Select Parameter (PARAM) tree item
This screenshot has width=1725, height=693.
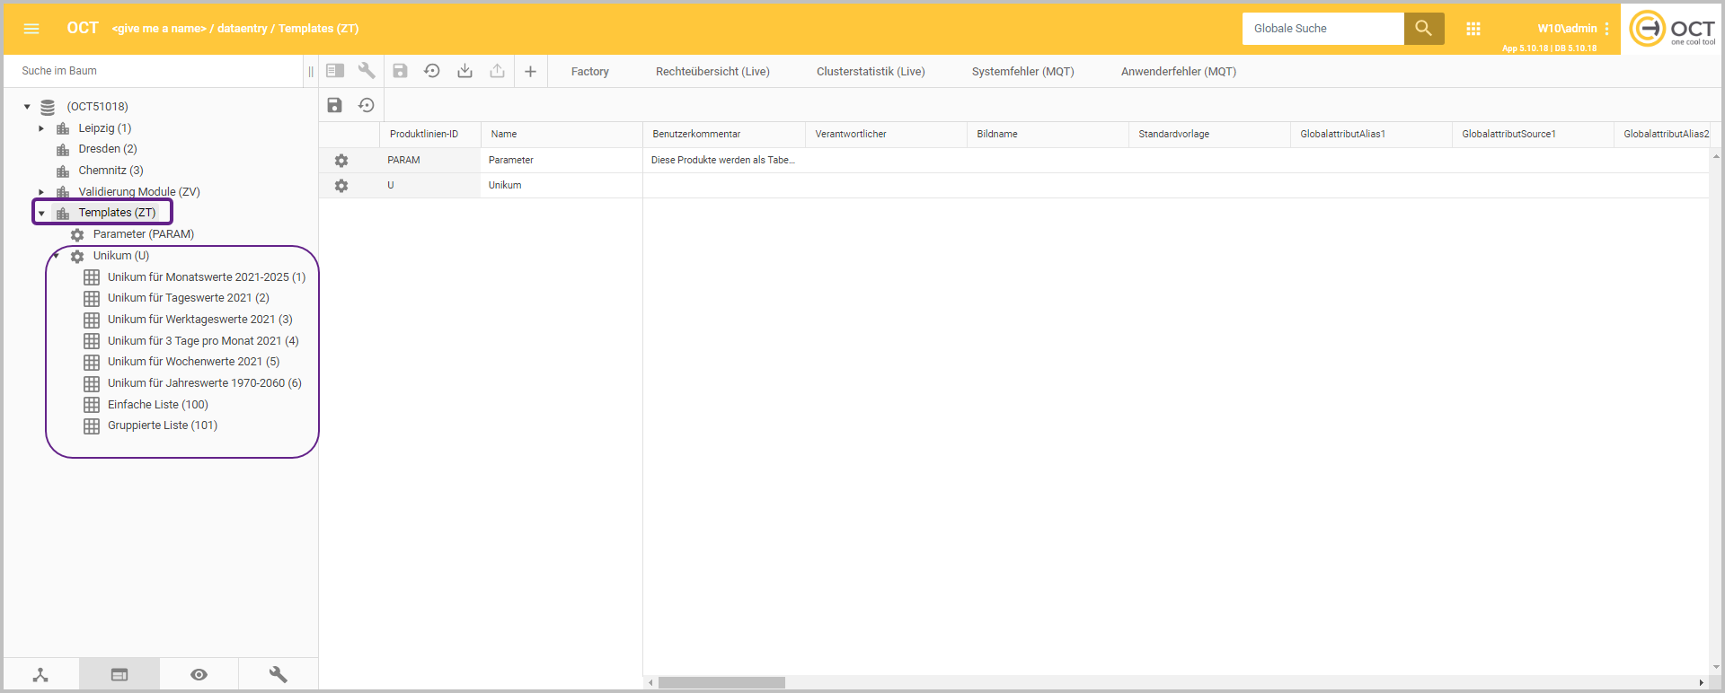[x=144, y=234]
